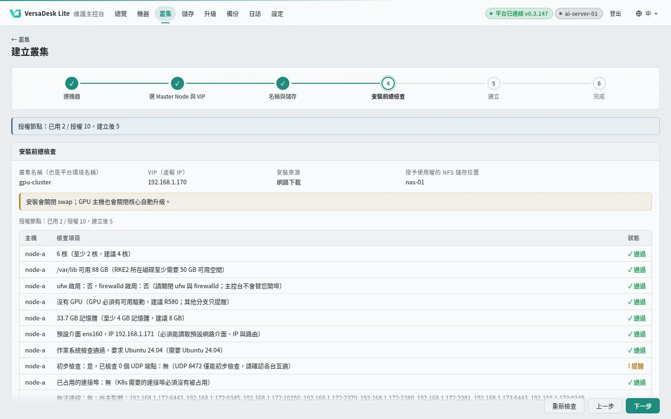Viewport: 671px width, 419px height.
Task: Click the ai-server-01 server badge
Action: pos(579,14)
